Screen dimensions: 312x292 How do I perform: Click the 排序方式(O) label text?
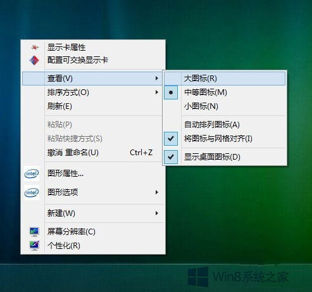click(68, 92)
